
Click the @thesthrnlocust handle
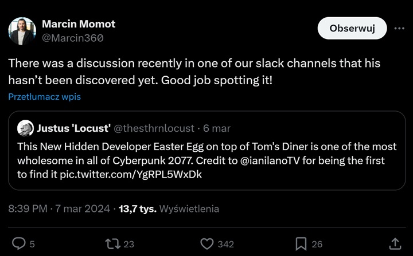coord(154,128)
